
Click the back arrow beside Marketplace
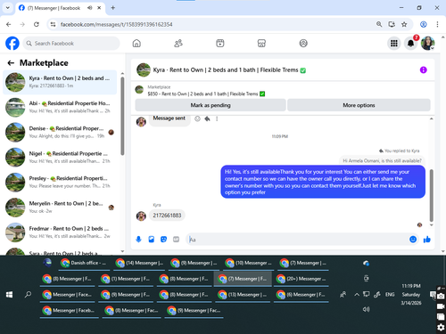pos(11,63)
